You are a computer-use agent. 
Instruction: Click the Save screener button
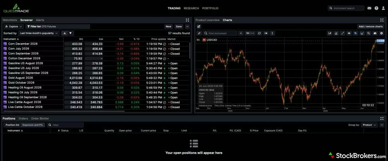[178, 26]
